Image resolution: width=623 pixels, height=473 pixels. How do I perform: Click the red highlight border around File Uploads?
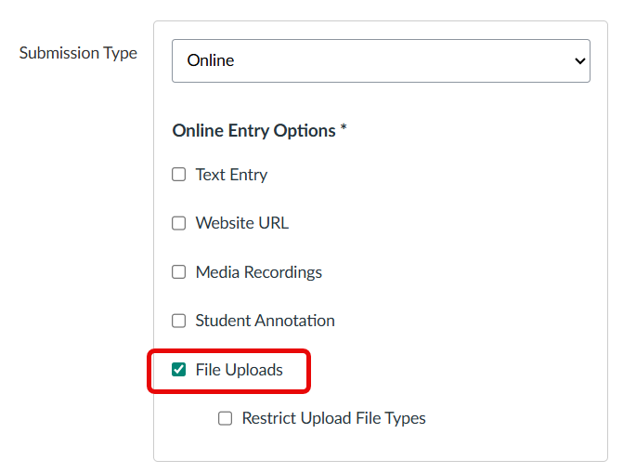point(308,371)
